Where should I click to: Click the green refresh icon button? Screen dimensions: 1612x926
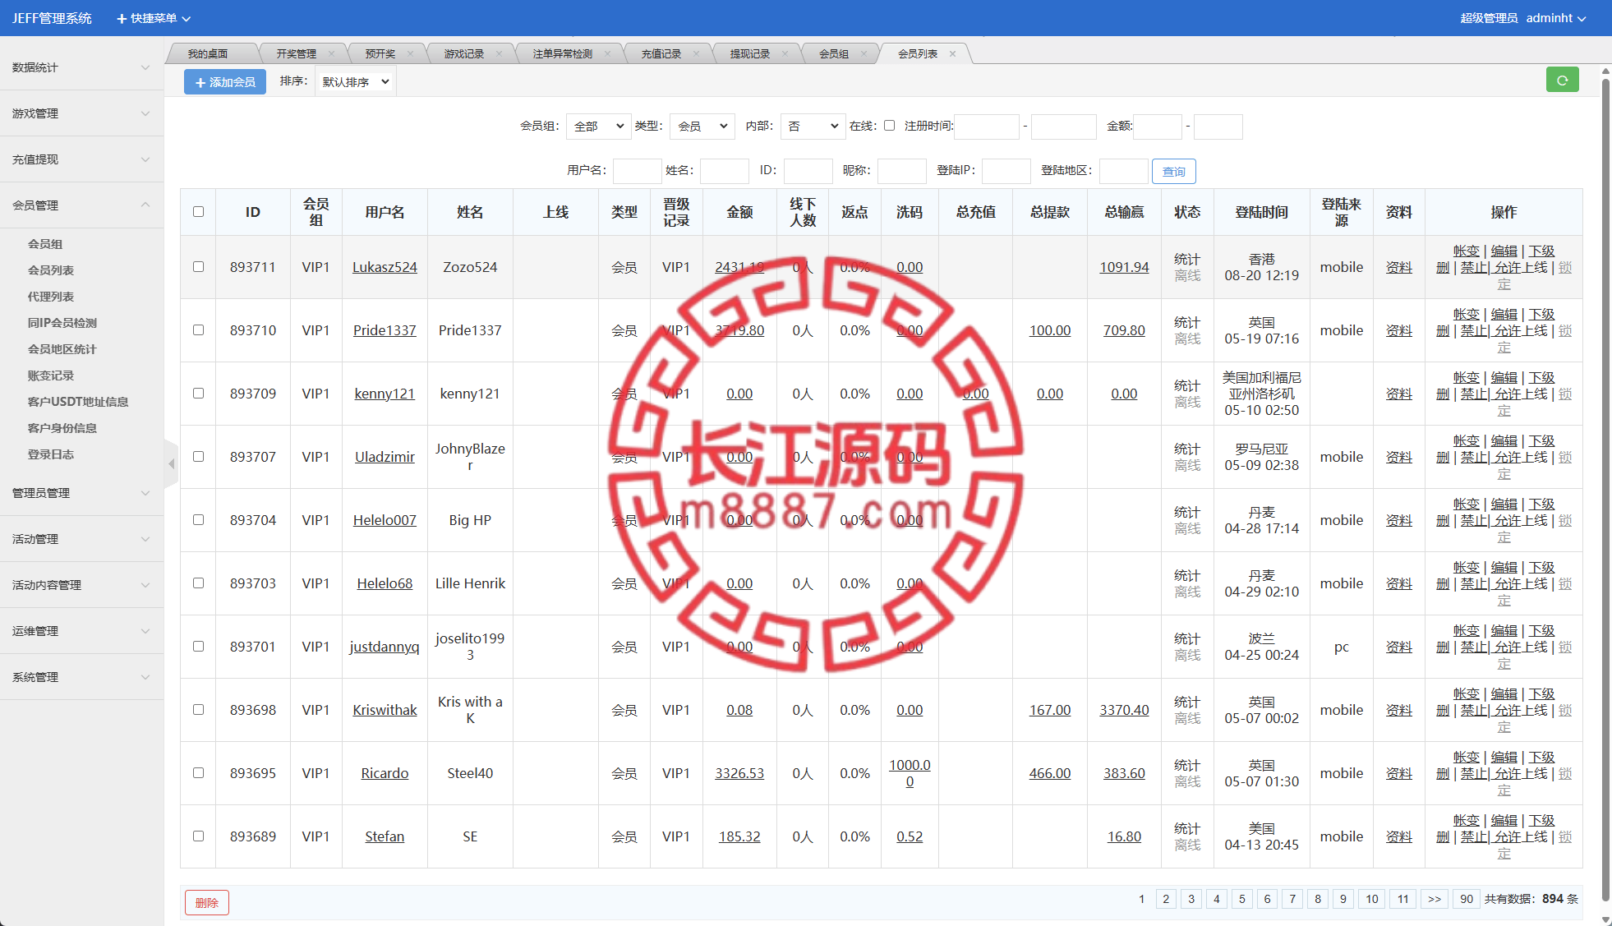click(x=1562, y=81)
